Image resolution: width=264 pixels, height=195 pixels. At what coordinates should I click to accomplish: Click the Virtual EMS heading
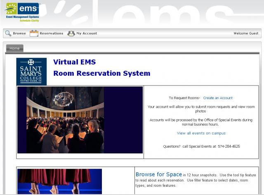click(74, 62)
